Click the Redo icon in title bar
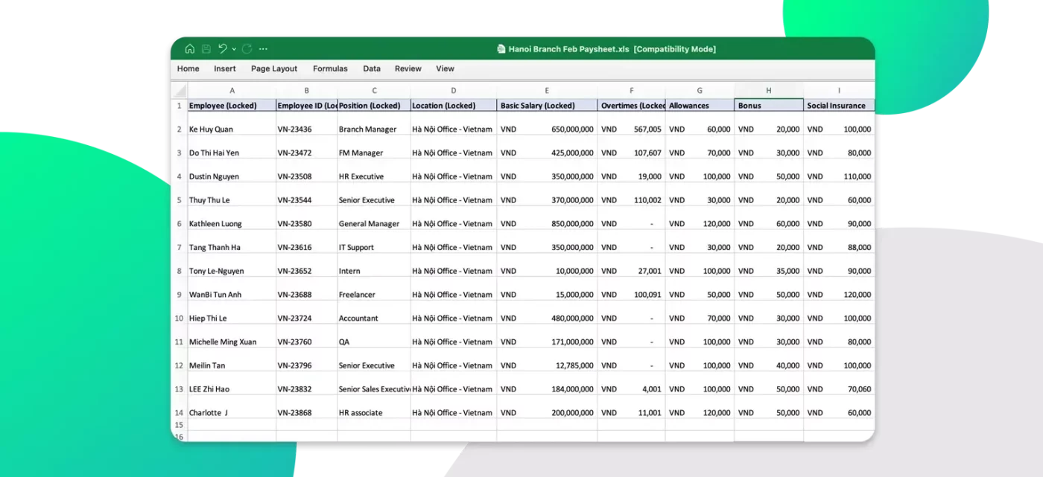Image resolution: width=1043 pixels, height=477 pixels. pos(247,49)
